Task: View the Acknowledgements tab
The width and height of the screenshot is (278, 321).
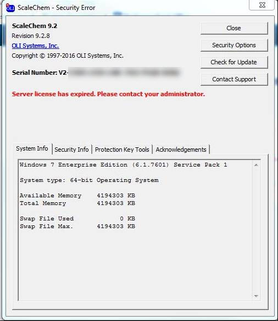Action: (181, 150)
